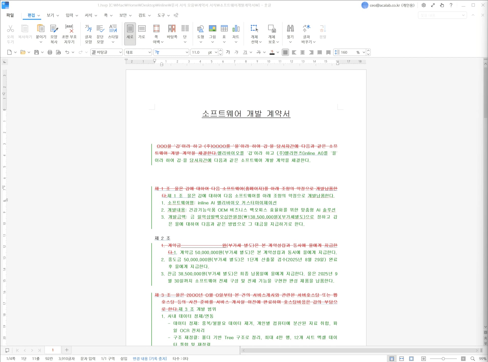This screenshot has height=362, width=488.
Task: Open the 보기 menu
Action: pyautogui.click(x=50, y=15)
